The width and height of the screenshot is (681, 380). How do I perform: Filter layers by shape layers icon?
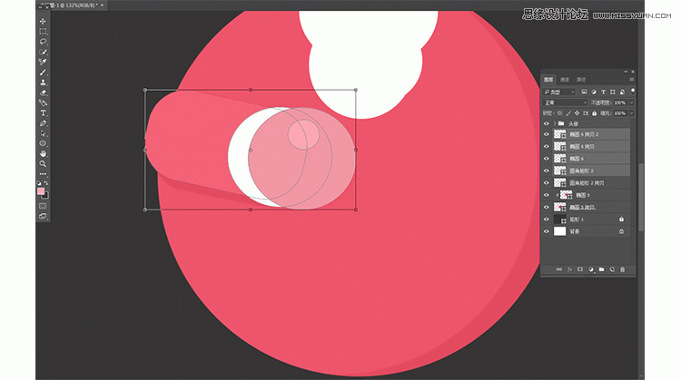tap(613, 92)
